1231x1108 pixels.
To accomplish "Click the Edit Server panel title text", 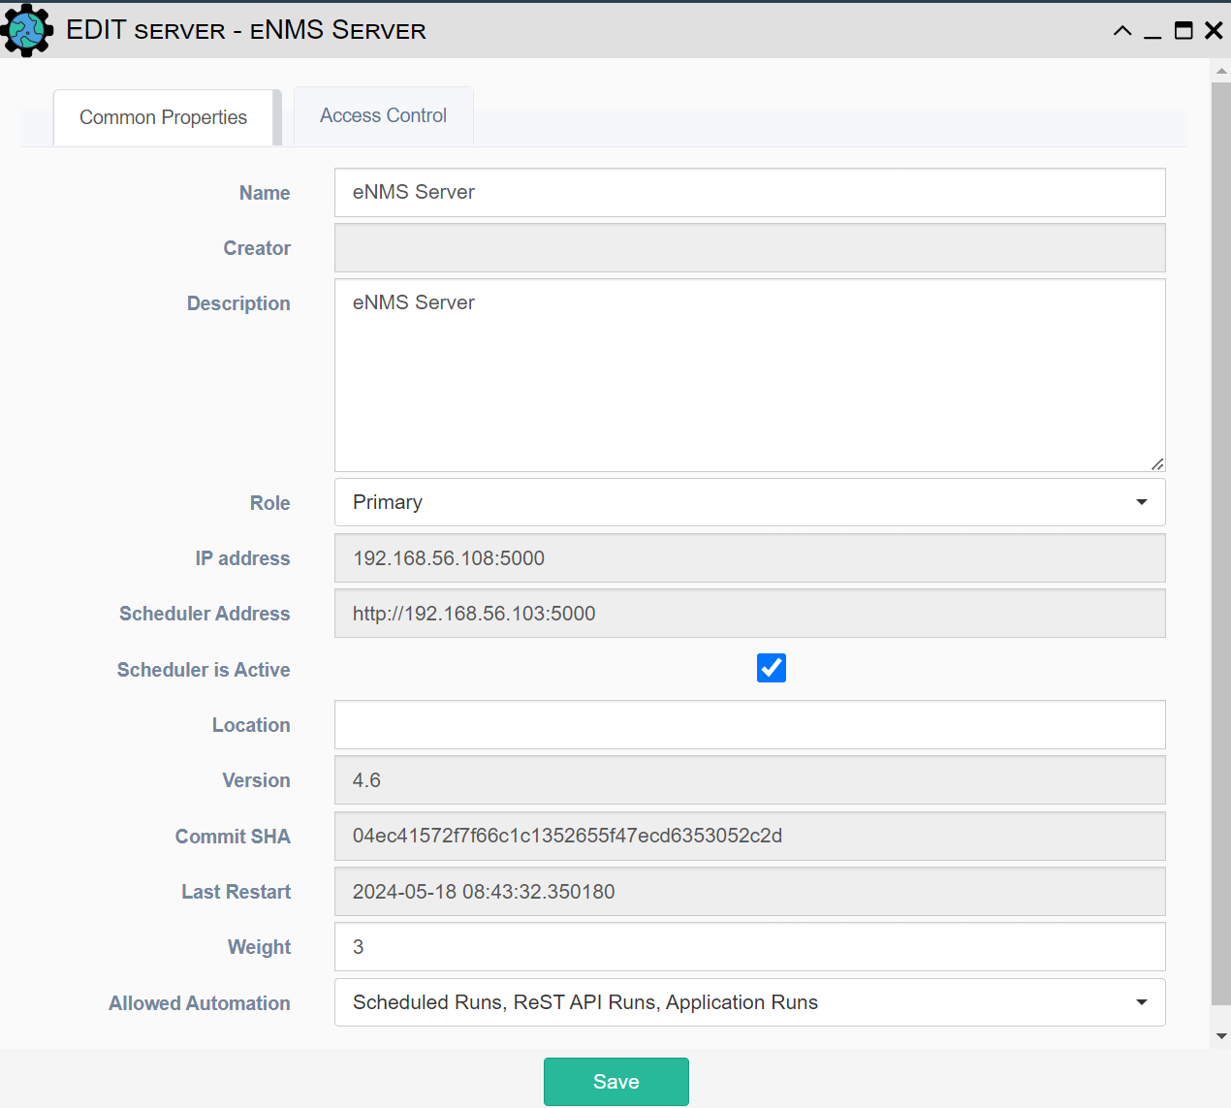I will (246, 30).
